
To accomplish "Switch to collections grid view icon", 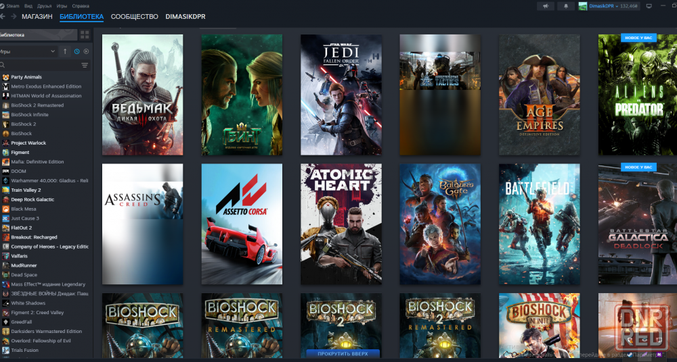I will pyautogui.click(x=85, y=34).
